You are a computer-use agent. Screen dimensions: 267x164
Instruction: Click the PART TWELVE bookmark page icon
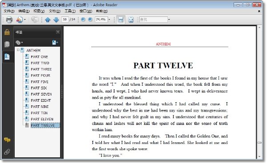[27, 125]
